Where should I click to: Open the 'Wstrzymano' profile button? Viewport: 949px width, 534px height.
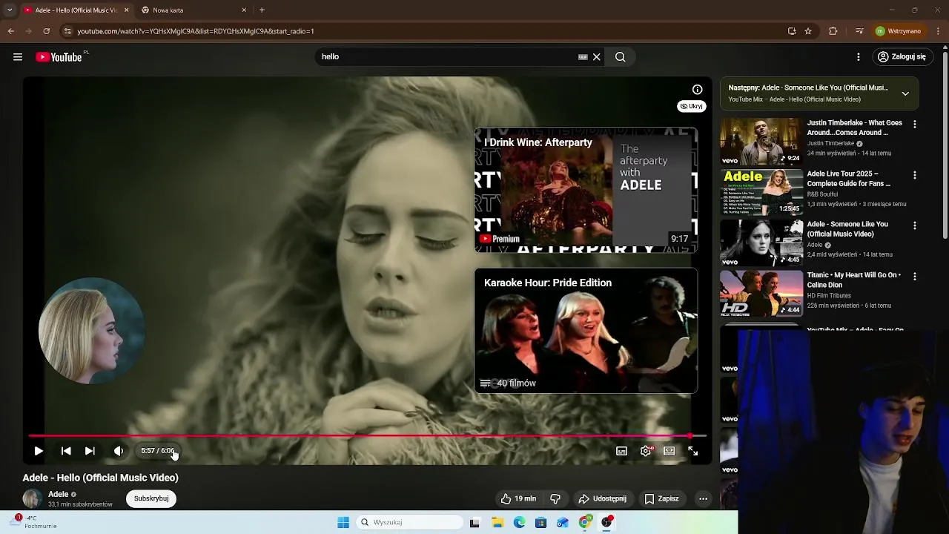click(899, 31)
